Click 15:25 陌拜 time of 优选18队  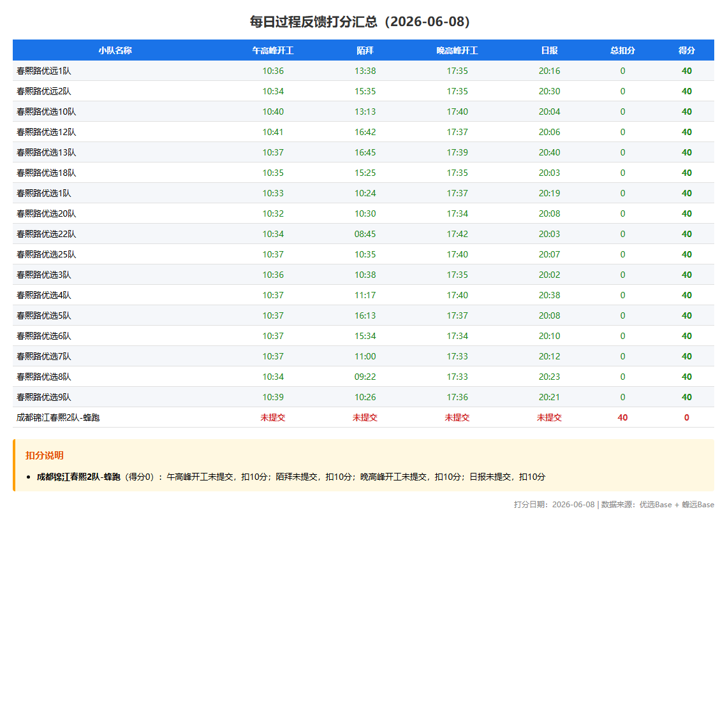(365, 173)
